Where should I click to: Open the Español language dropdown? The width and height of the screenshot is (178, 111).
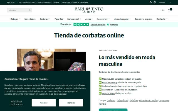(165, 2)
